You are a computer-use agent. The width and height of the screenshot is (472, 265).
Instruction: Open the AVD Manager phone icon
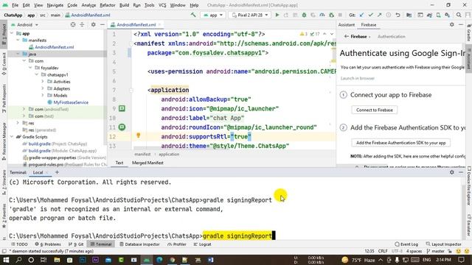click(x=438, y=15)
